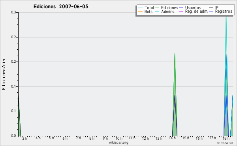Click the 10 h x-axis label
This screenshot has width=237, height=146.
(x=119, y=138)
